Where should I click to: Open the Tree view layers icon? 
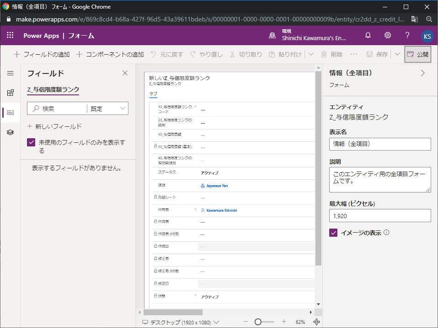click(11, 132)
